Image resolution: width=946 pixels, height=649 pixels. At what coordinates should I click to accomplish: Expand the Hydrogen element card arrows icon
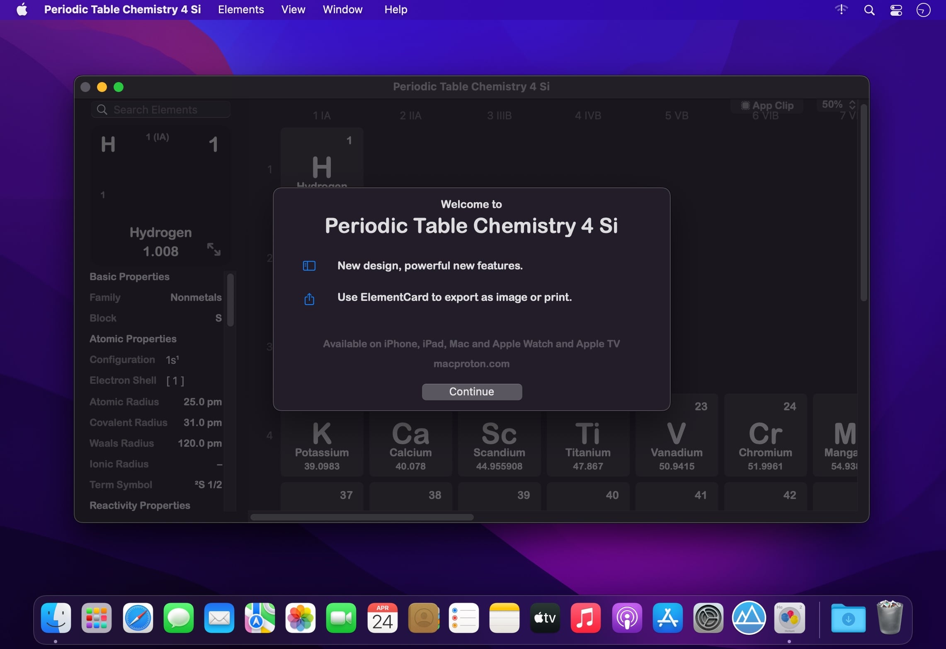coord(214,249)
